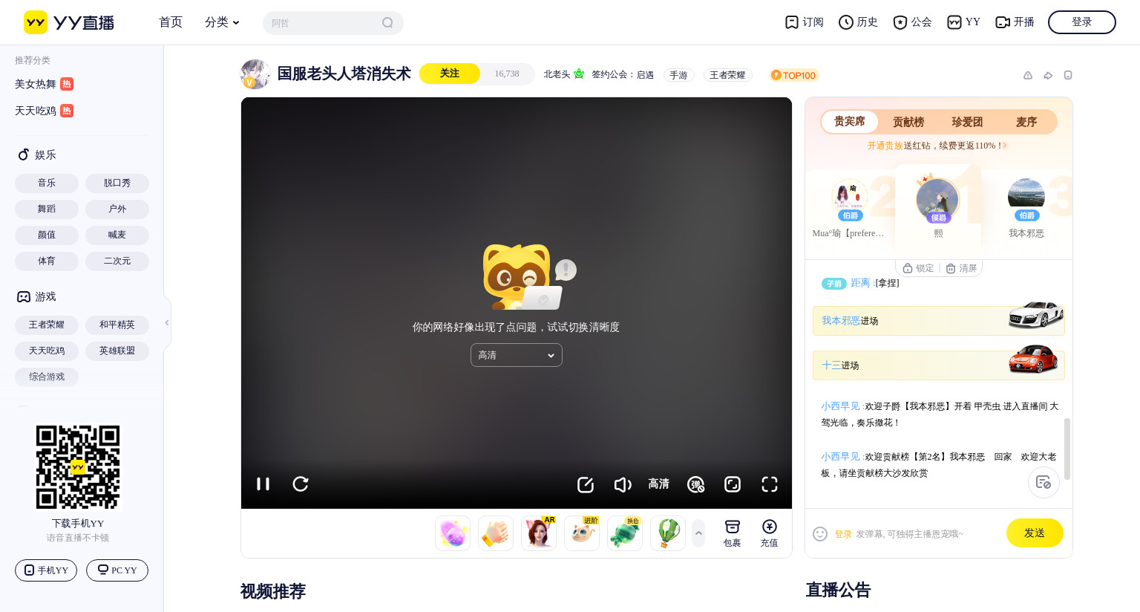The image size is (1140, 612).
Task: Click 高清 quality selector in the player bar
Action: [x=659, y=484]
